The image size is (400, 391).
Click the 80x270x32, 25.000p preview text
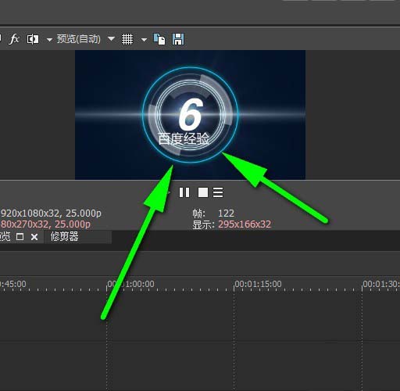[x=45, y=224]
